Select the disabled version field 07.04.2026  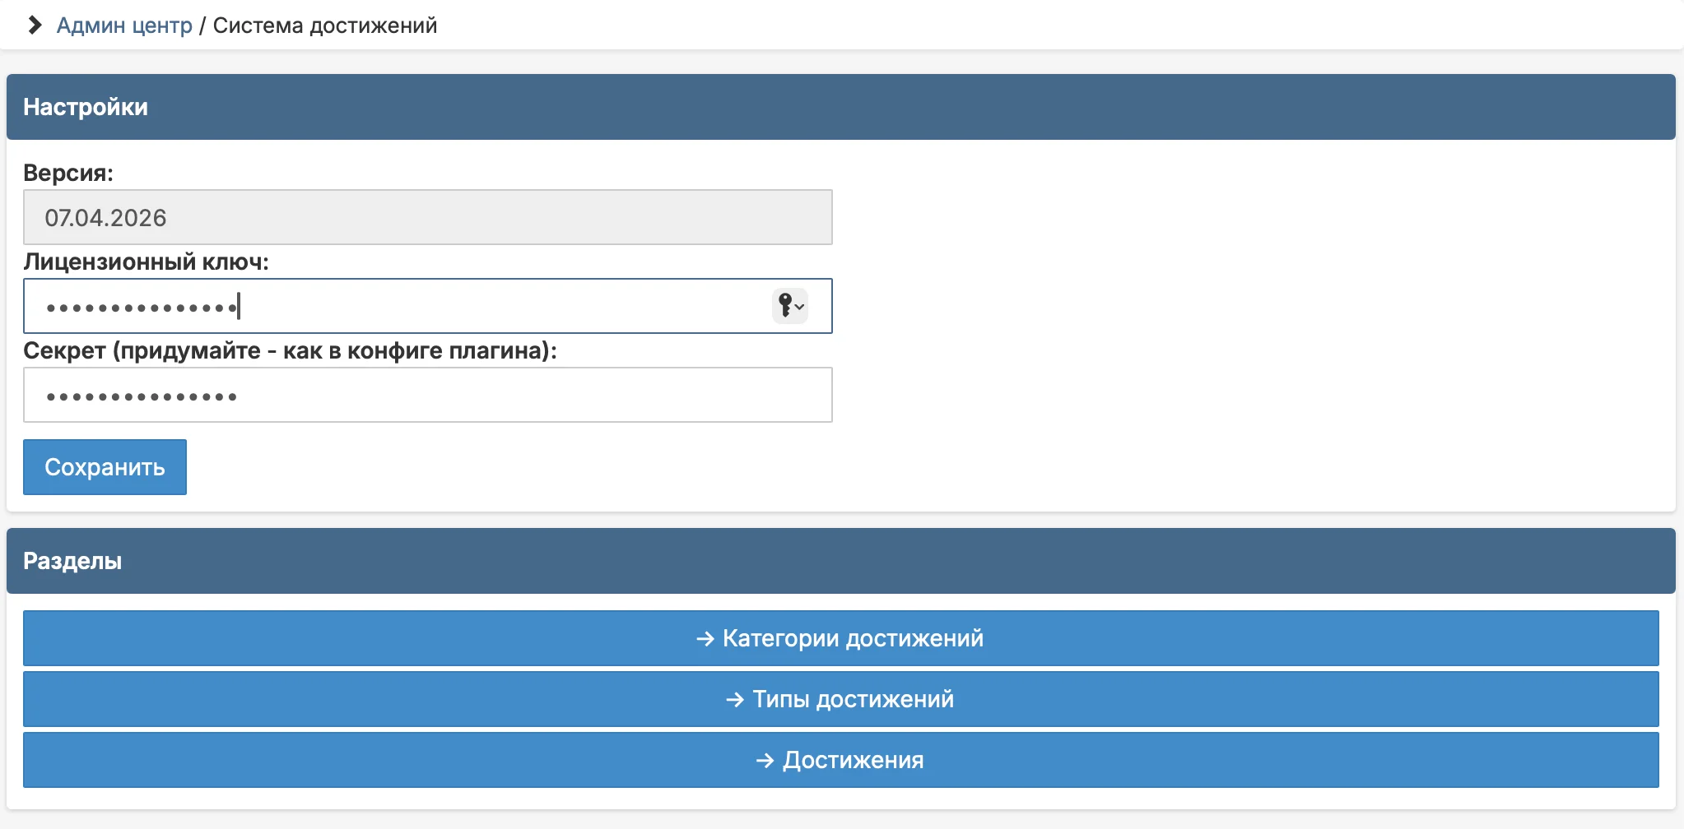[428, 217]
